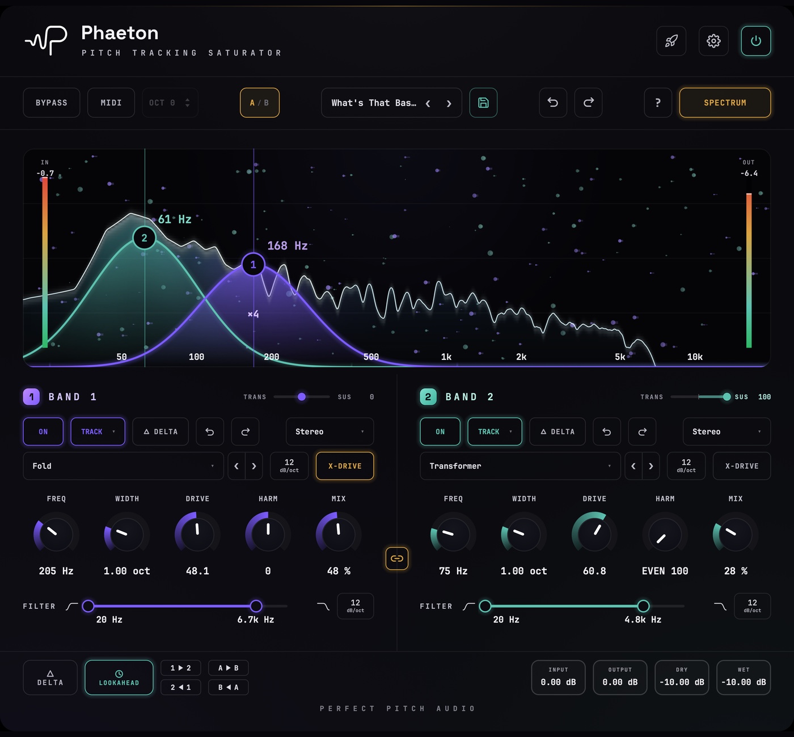Open the Transformer saturation type dropdown
This screenshot has height=737, width=794.
pyautogui.click(x=521, y=466)
